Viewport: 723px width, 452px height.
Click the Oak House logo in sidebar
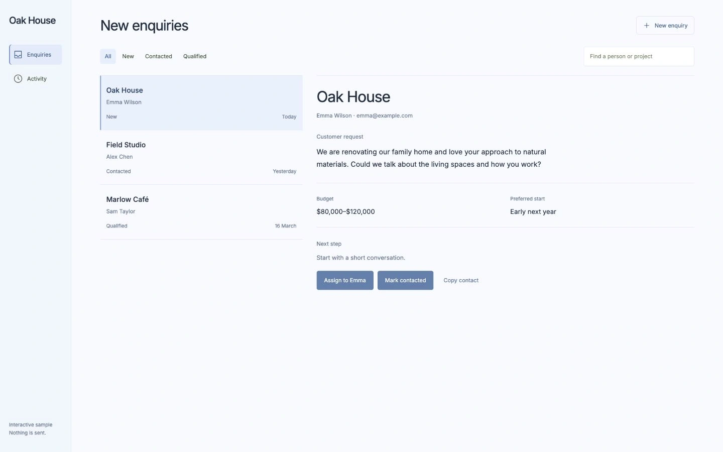click(x=33, y=21)
